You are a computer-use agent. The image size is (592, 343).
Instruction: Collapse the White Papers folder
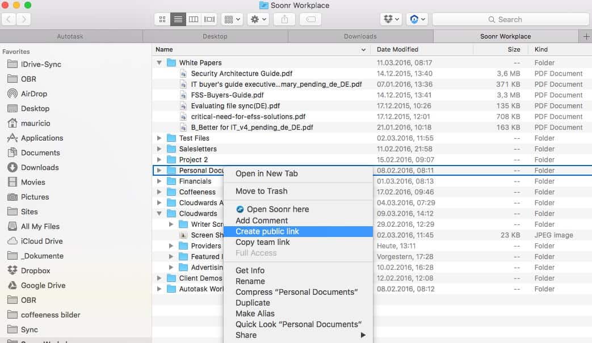click(x=159, y=62)
